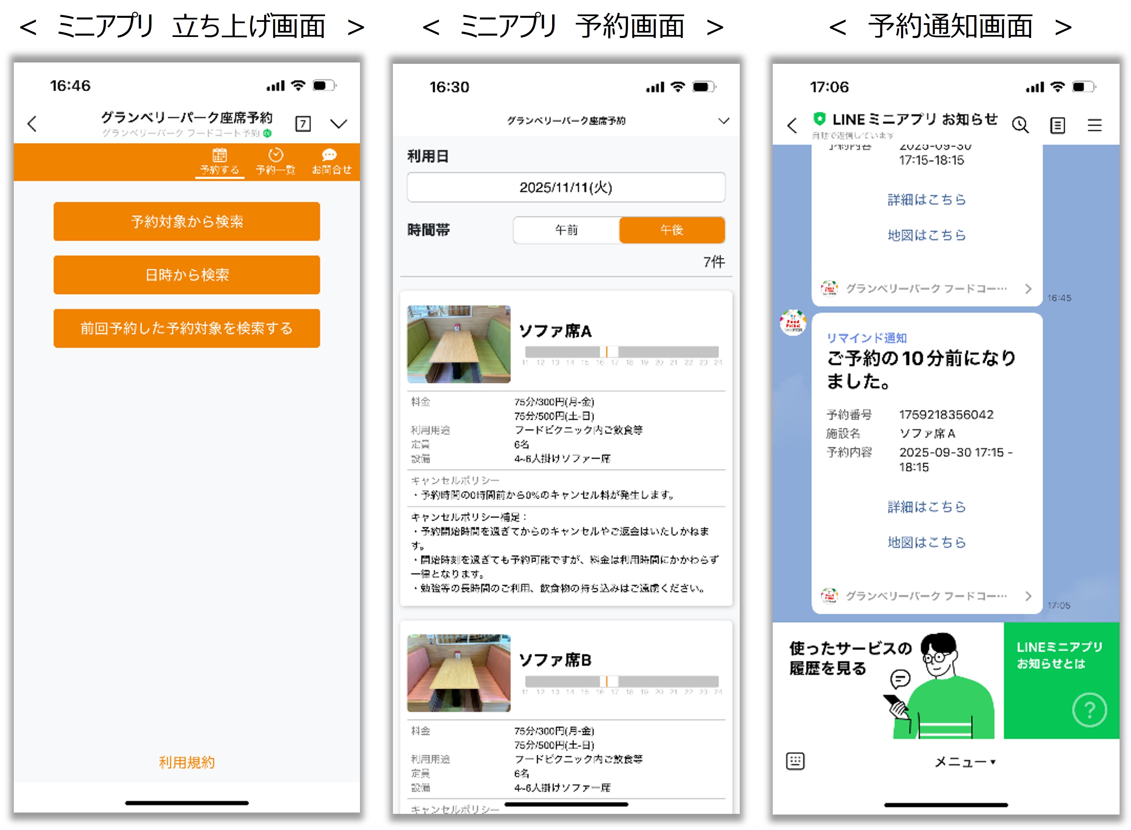Select 午後 time slot option
This screenshot has height=830, width=1131.
point(672,230)
